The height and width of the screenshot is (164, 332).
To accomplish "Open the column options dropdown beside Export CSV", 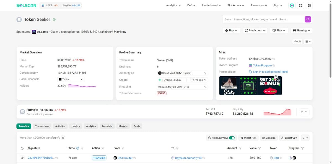I will pos(305,138).
